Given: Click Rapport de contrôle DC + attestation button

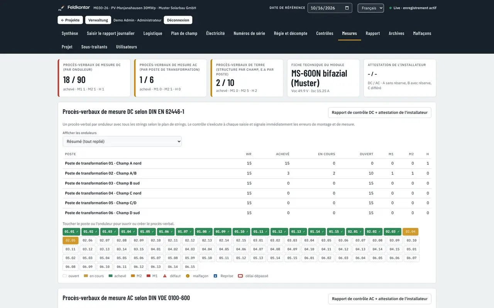Looking at the screenshot, I should click(x=380, y=112).
